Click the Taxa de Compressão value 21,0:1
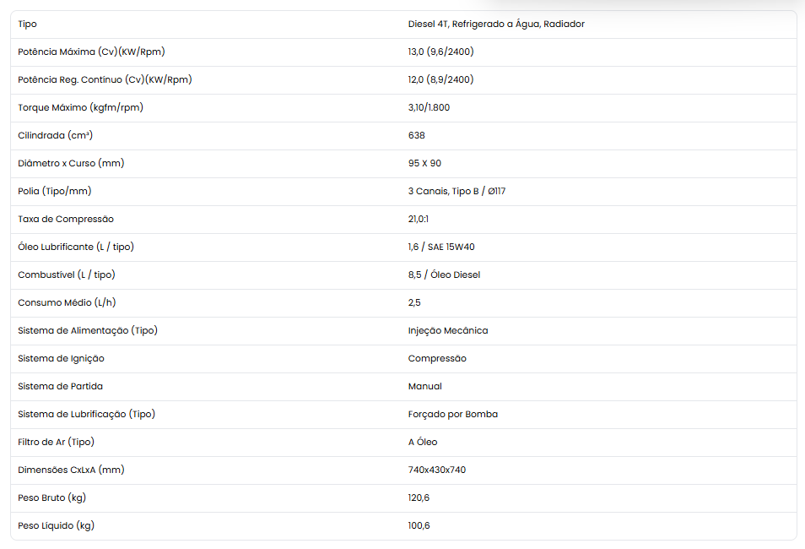 419,219
